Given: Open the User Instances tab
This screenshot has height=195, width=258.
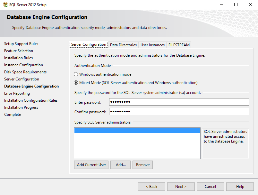Looking at the screenshot, I should (152, 45).
